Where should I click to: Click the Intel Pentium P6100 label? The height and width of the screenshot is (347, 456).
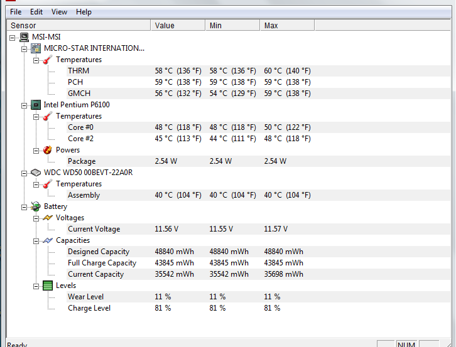[x=77, y=105]
